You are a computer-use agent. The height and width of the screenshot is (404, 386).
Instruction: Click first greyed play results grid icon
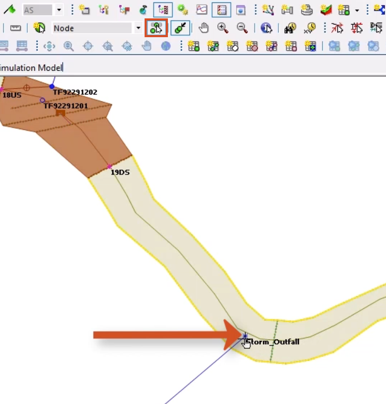coord(334,46)
